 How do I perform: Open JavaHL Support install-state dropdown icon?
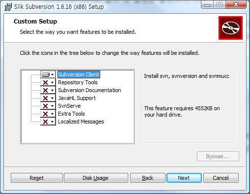tap(48, 98)
